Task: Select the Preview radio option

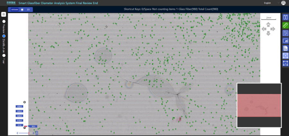Action: coord(4,21)
